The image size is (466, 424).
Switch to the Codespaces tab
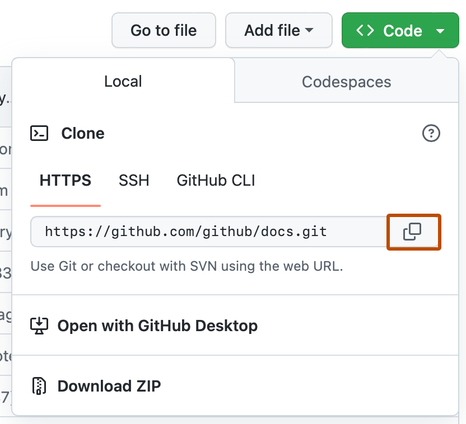point(346,82)
